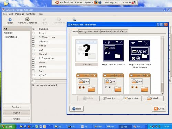Click the theme list scrollbar down arrow
Screen dimensions: 172x129
tap(162, 93)
